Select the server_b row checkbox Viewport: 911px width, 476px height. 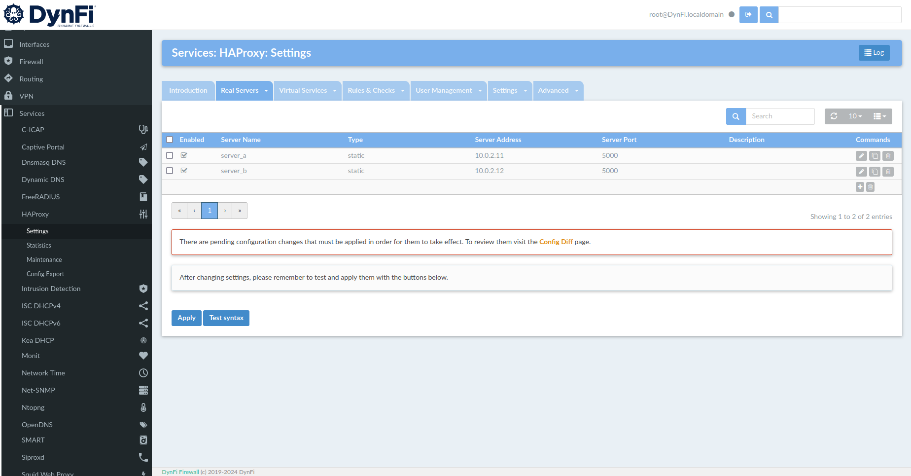pos(170,171)
